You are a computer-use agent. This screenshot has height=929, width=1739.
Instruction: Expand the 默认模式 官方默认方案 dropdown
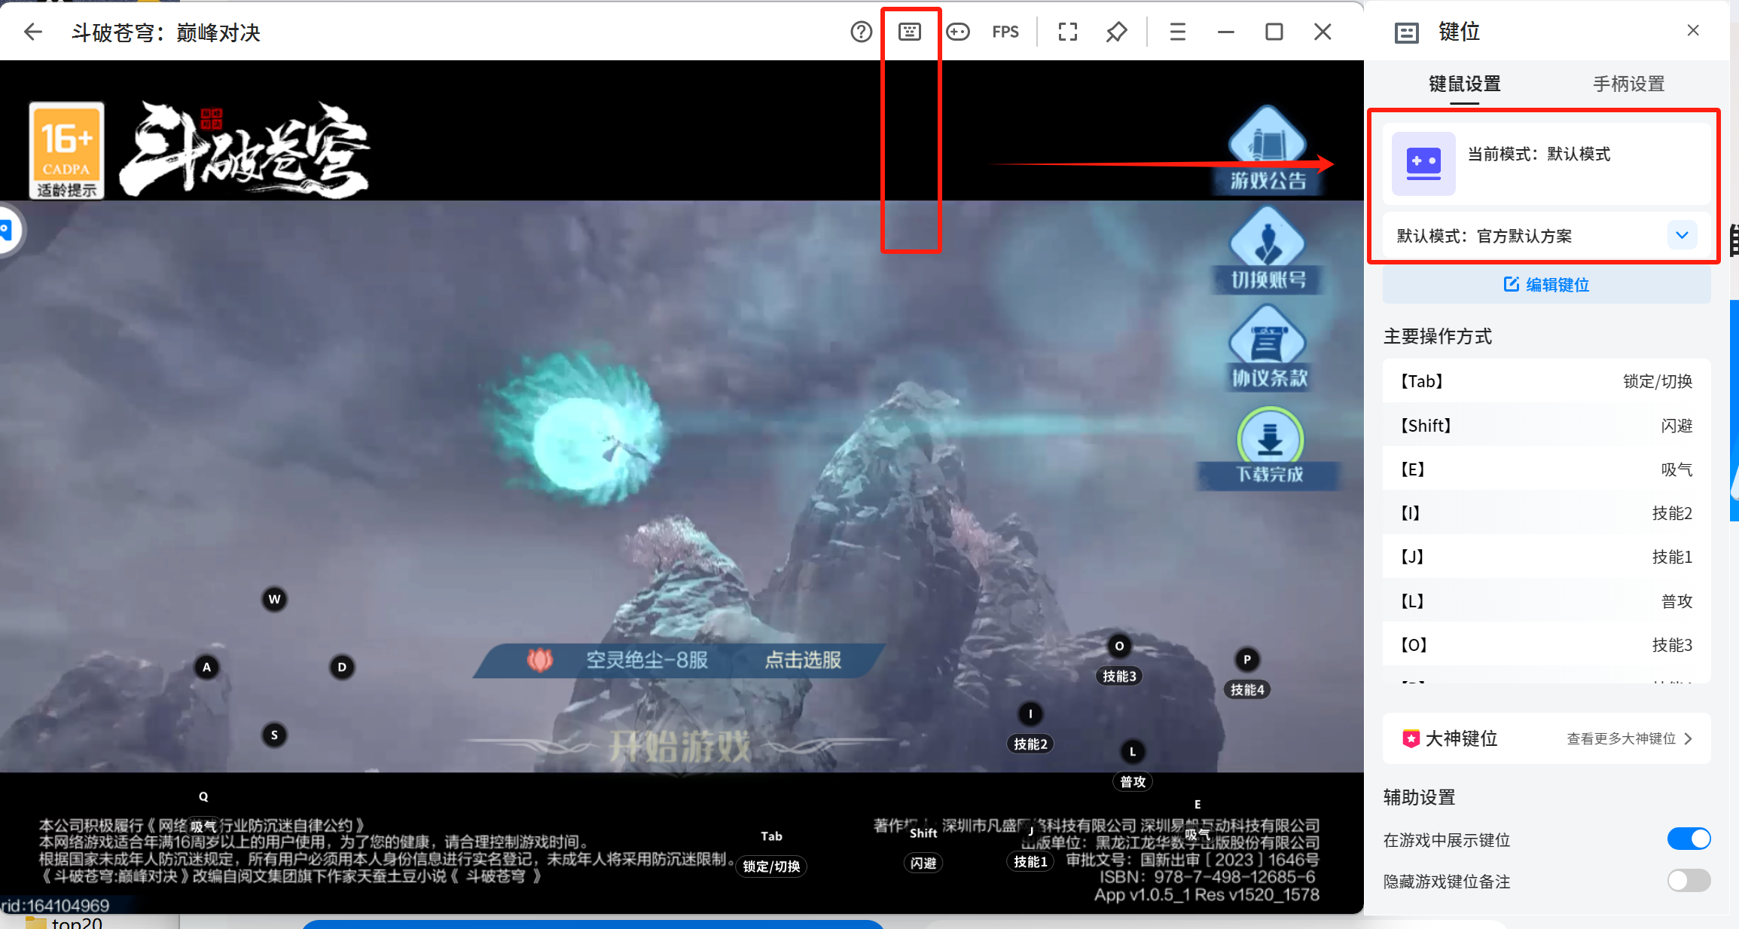[1683, 235]
